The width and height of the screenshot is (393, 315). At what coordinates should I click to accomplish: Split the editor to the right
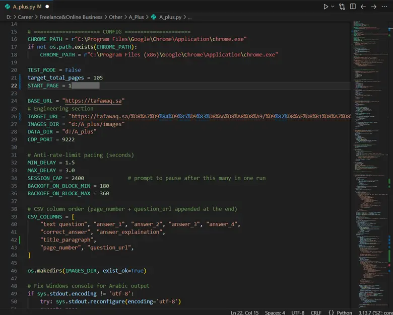point(353,7)
